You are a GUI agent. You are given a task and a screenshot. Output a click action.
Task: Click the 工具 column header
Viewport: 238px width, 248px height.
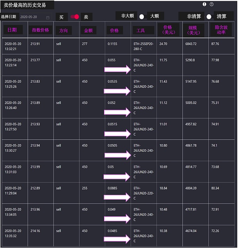pyautogui.click(x=141, y=31)
